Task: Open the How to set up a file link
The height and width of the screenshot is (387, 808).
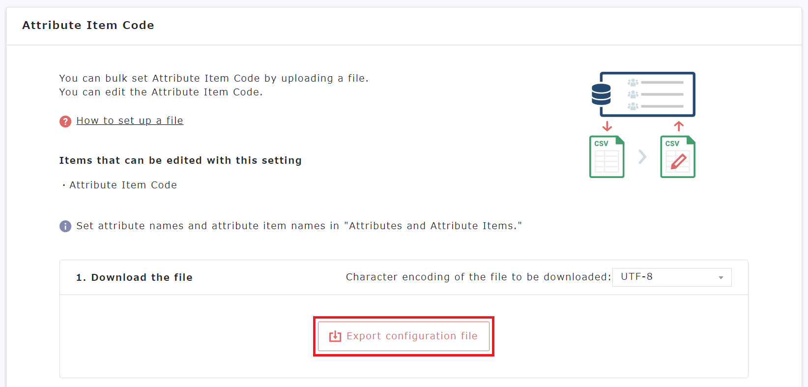Action: pyautogui.click(x=130, y=121)
